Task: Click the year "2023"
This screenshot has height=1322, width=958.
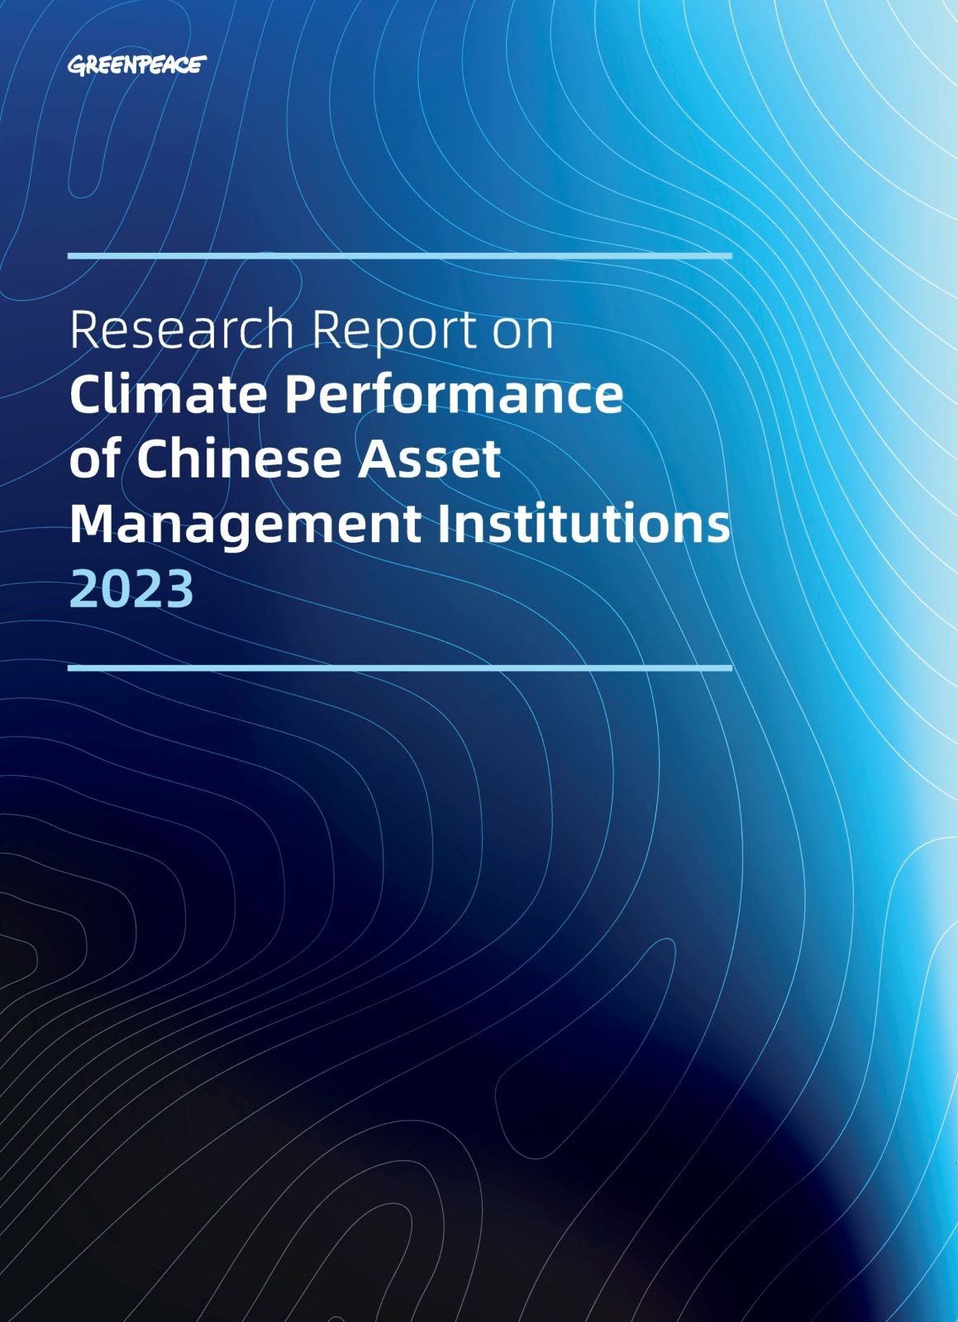Action: tap(132, 589)
